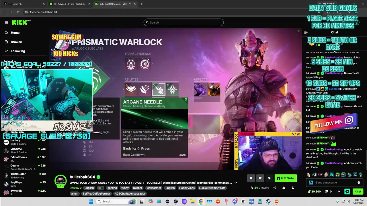Open JayPlays channel in sidebar
Viewport: 367px width, 206px height.
pos(24,184)
